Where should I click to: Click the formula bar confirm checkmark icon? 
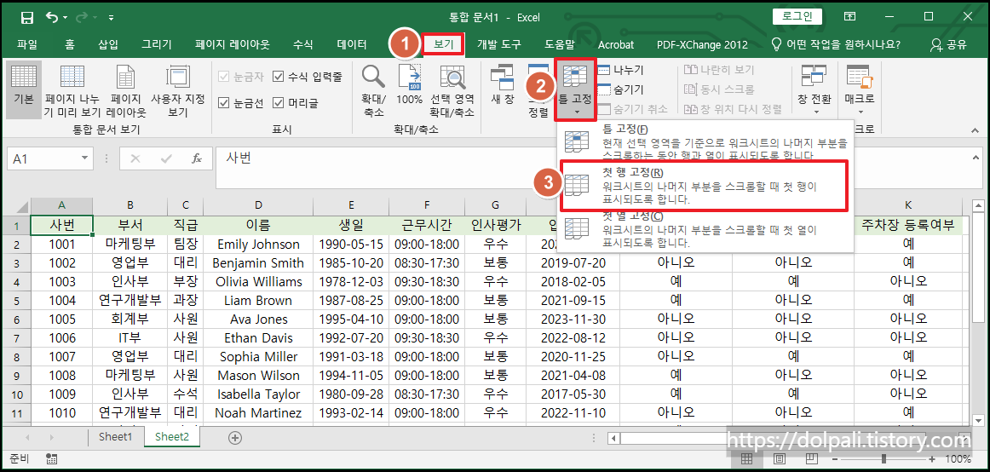(x=167, y=158)
